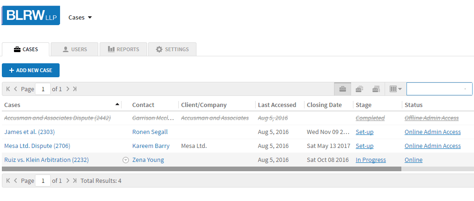Click Total Results: 4 text
This screenshot has width=474, height=201.
pos(101,181)
